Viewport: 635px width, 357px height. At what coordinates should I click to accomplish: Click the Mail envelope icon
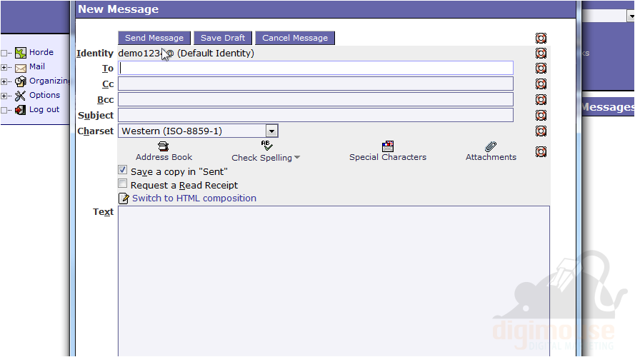pos(21,68)
